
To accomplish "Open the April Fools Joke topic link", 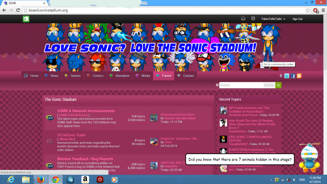I will tap(173, 163).
